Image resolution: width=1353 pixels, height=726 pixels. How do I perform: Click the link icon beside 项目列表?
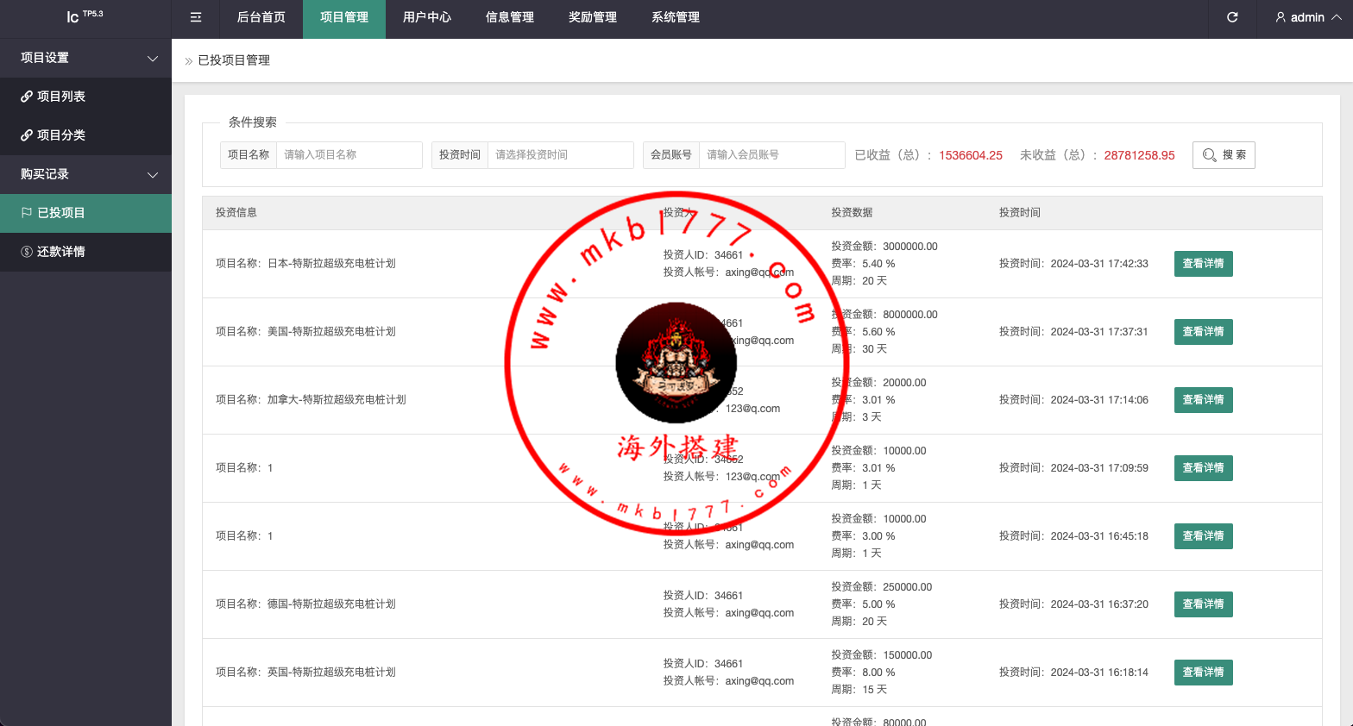pos(27,97)
